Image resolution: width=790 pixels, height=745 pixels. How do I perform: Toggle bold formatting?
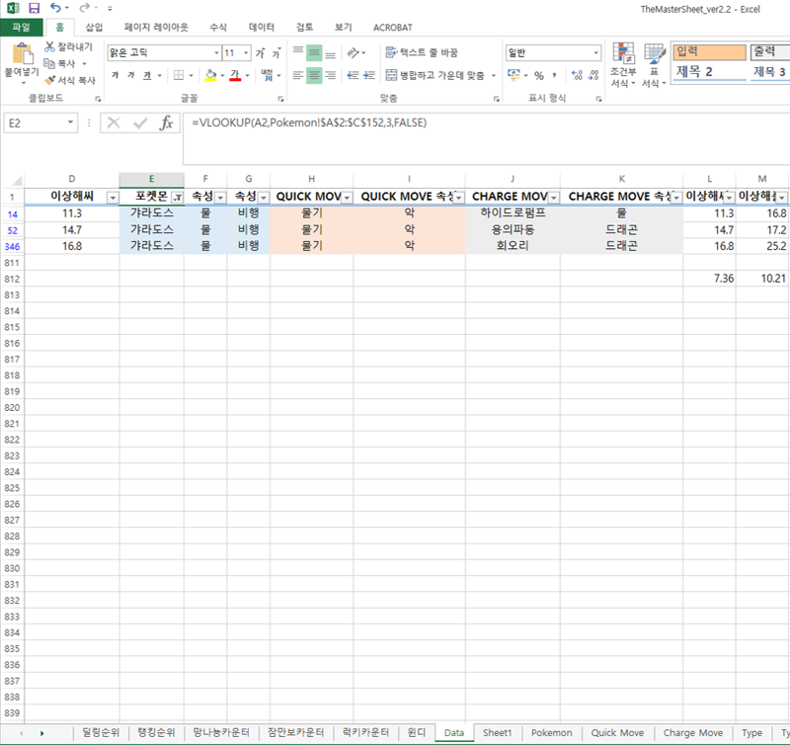116,75
